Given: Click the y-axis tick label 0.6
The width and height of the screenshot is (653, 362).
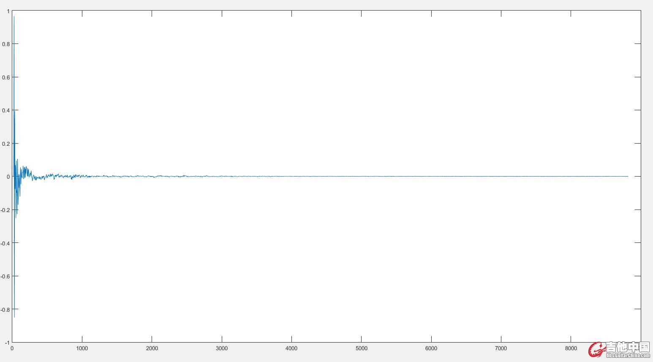Looking at the screenshot, I should click(x=6, y=77).
